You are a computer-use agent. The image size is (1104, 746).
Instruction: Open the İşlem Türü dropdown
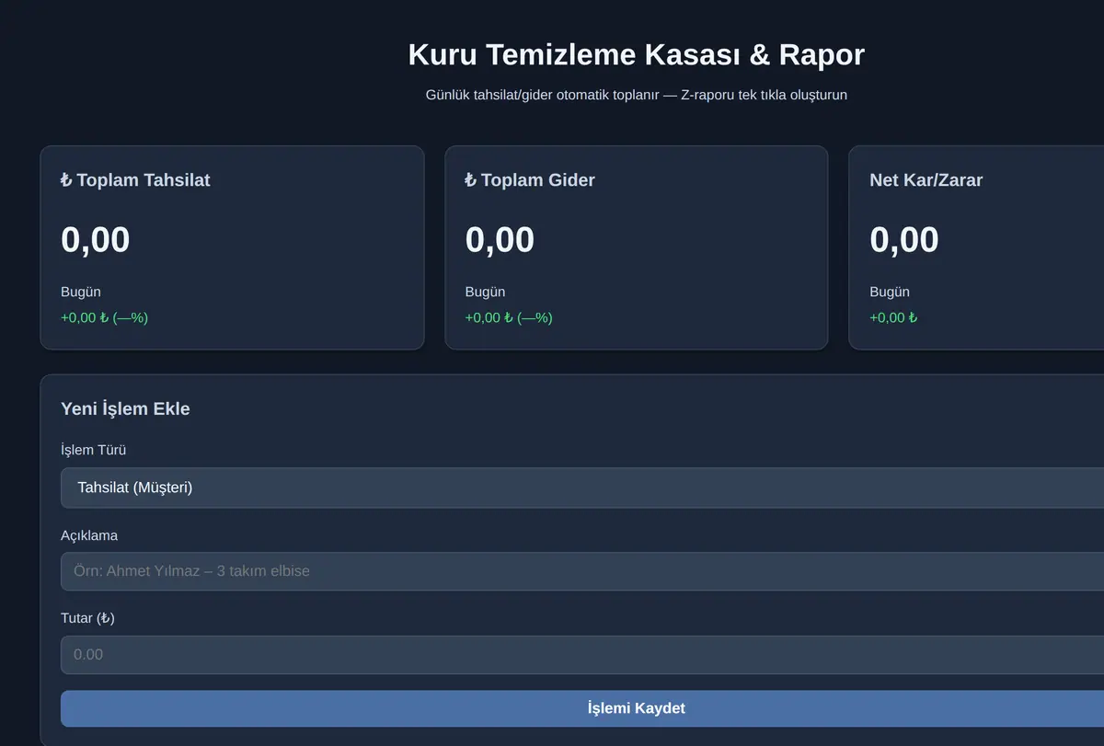click(582, 488)
